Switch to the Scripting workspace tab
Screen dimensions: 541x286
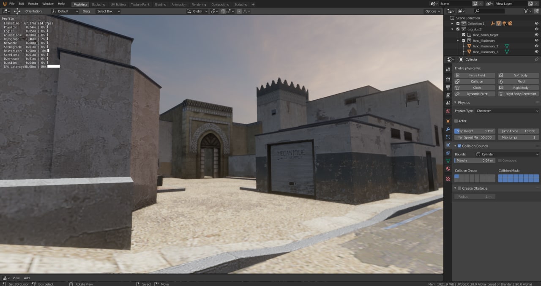tap(241, 4)
